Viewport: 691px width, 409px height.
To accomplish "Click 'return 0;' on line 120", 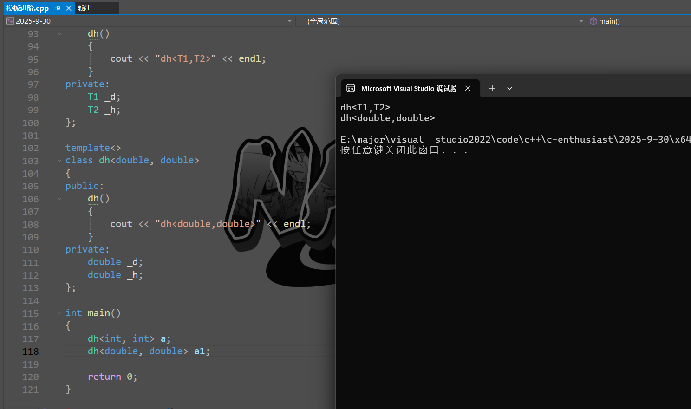I will click(112, 377).
